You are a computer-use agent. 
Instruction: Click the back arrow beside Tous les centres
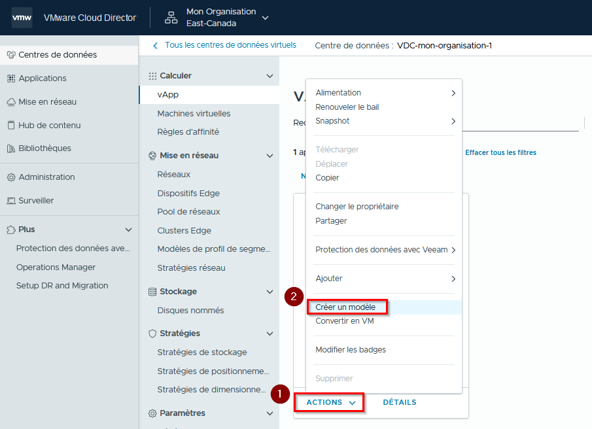click(x=155, y=46)
